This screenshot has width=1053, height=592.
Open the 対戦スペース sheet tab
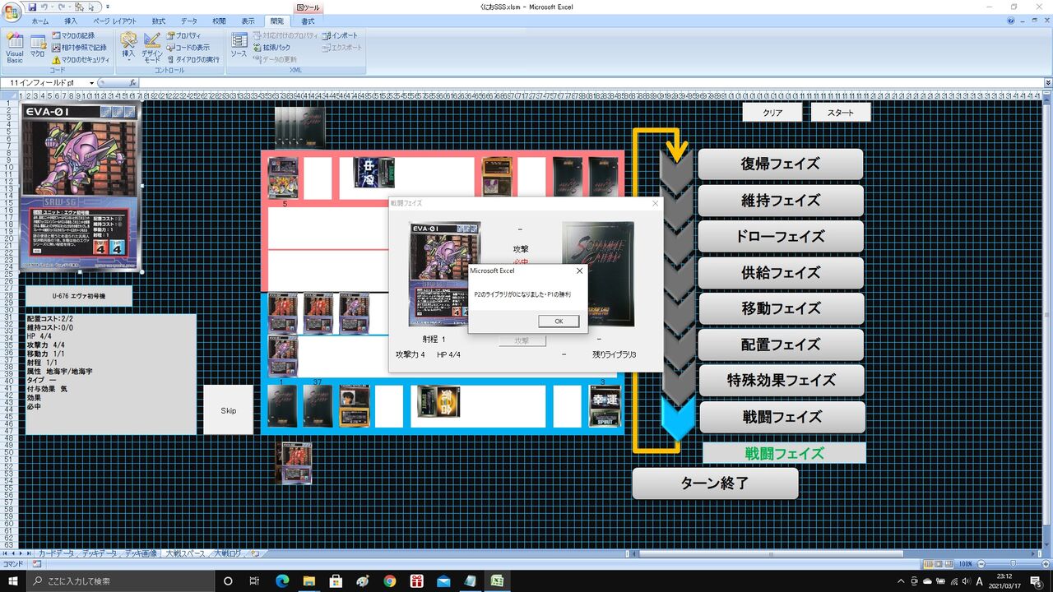186,553
